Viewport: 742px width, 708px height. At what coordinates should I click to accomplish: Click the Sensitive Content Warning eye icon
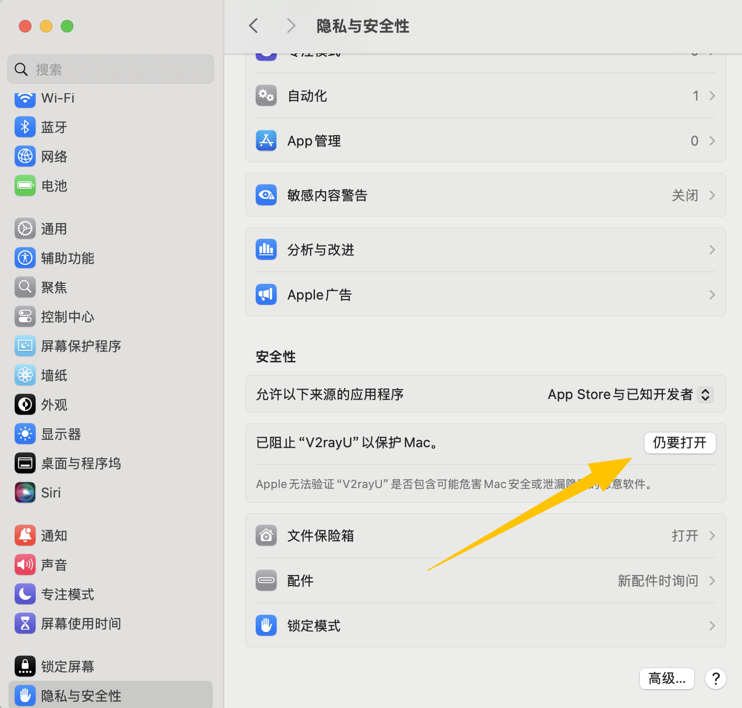pyautogui.click(x=266, y=195)
